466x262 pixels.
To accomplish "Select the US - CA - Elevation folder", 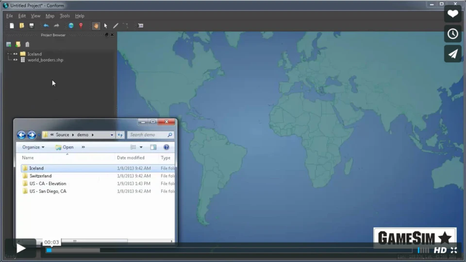I will (48, 184).
